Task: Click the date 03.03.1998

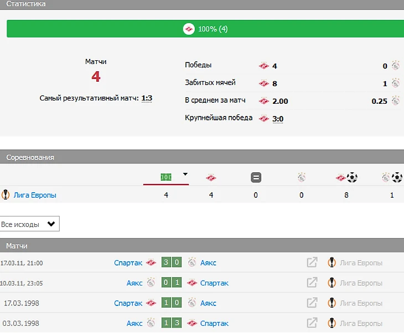Action: pos(21,323)
